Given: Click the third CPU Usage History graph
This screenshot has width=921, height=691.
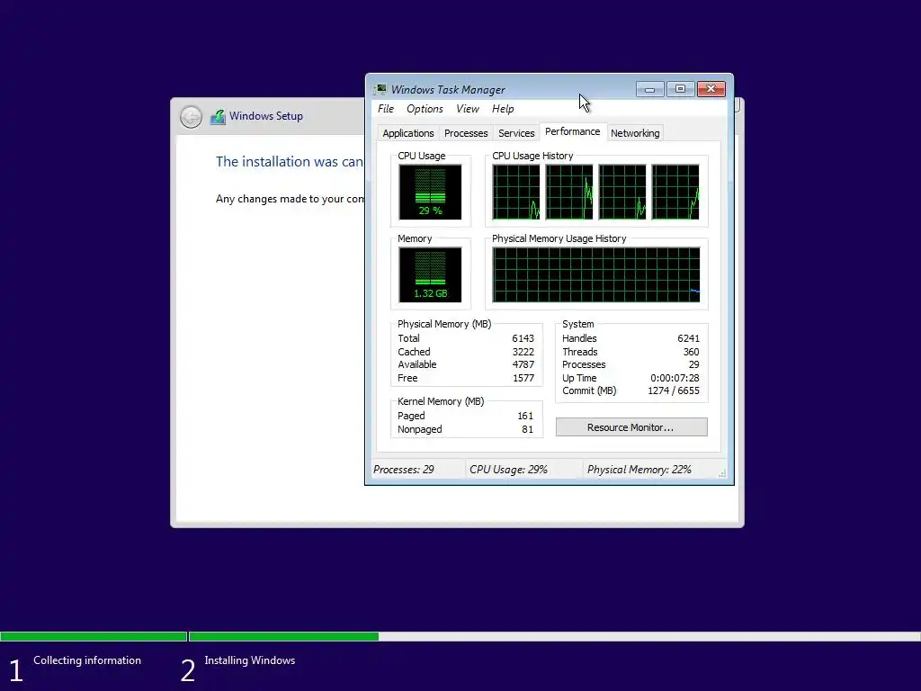Looking at the screenshot, I should 622,193.
